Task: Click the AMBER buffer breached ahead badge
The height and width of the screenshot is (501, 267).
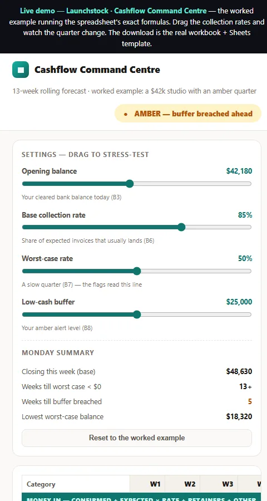Action: [188, 114]
